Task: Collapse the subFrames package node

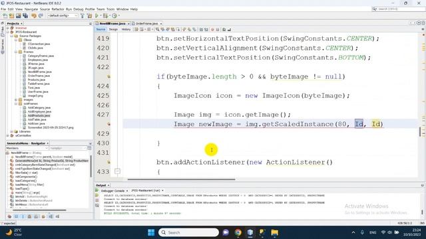Action: click(x=16, y=104)
